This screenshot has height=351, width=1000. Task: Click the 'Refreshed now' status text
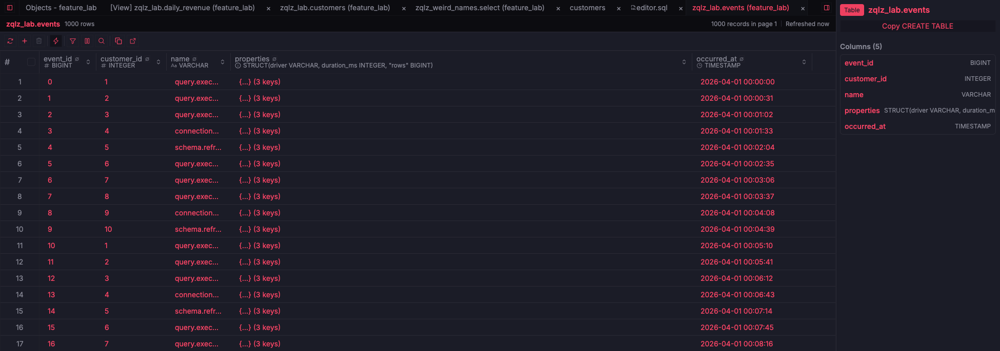tap(807, 24)
